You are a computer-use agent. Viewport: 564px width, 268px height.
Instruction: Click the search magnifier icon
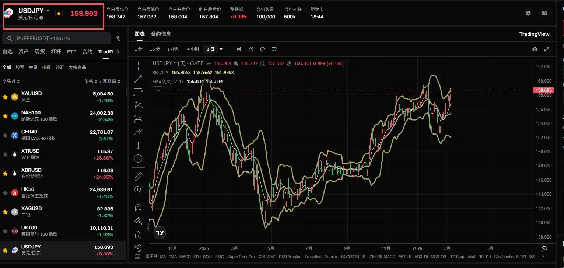10,38
